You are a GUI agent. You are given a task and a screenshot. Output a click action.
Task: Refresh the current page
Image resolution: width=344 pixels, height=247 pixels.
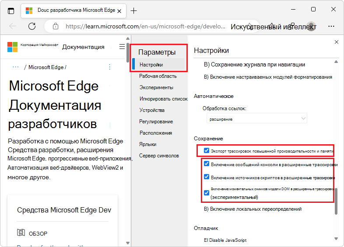[x=32, y=26]
